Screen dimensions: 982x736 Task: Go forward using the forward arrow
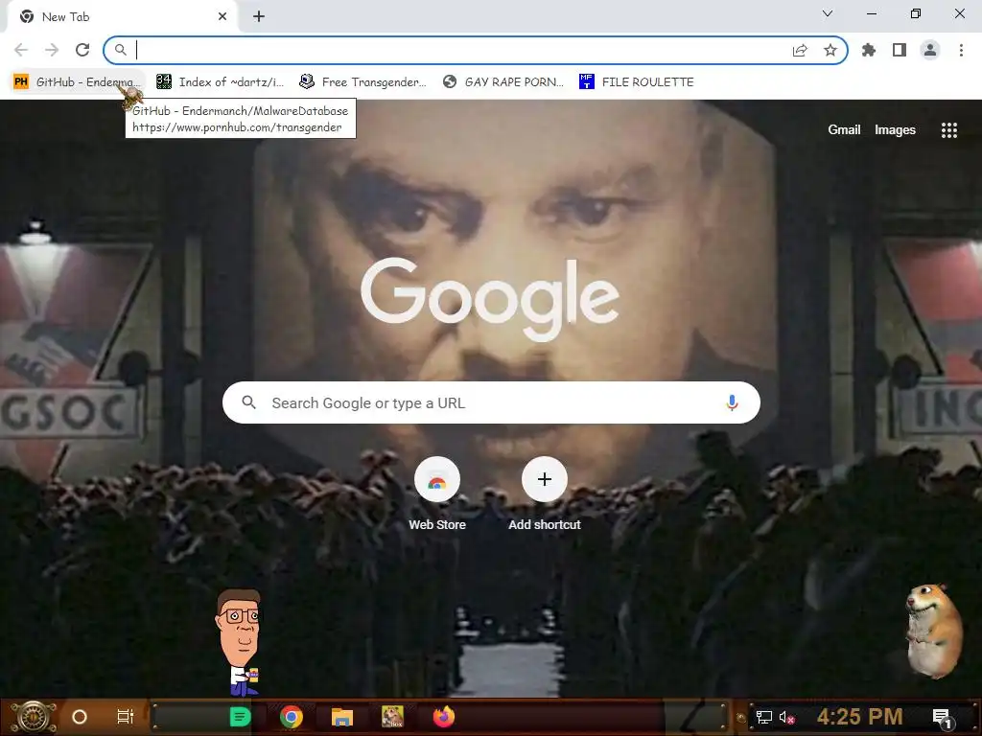click(x=52, y=50)
